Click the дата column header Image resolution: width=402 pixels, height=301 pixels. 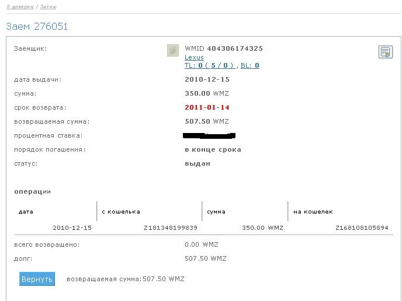click(x=26, y=212)
